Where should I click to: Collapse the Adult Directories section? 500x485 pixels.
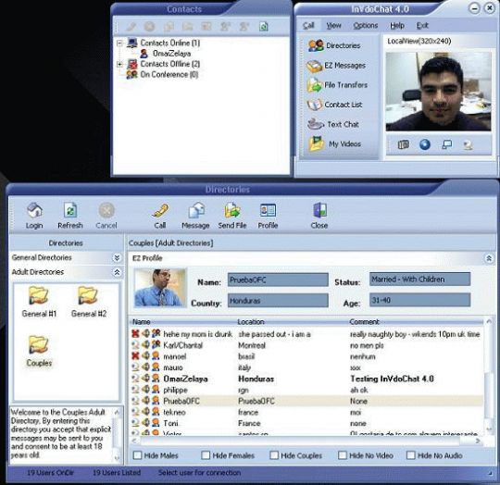117,272
